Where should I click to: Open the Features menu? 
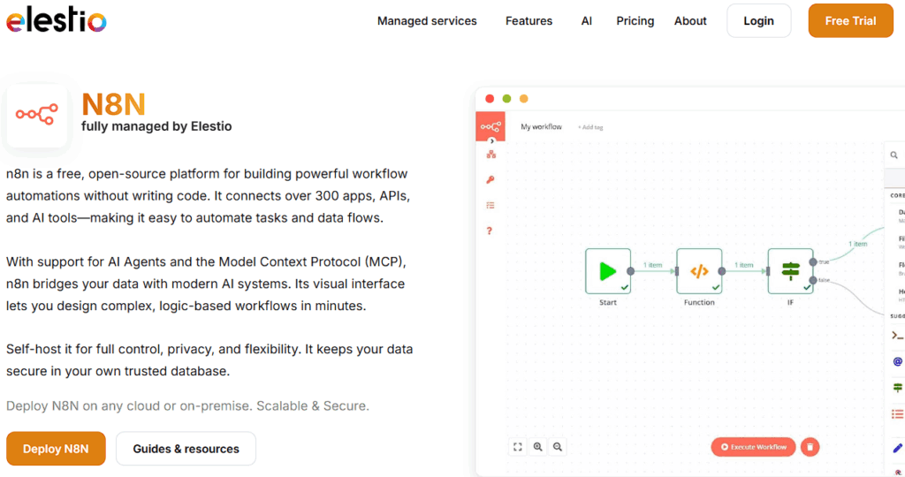click(529, 21)
